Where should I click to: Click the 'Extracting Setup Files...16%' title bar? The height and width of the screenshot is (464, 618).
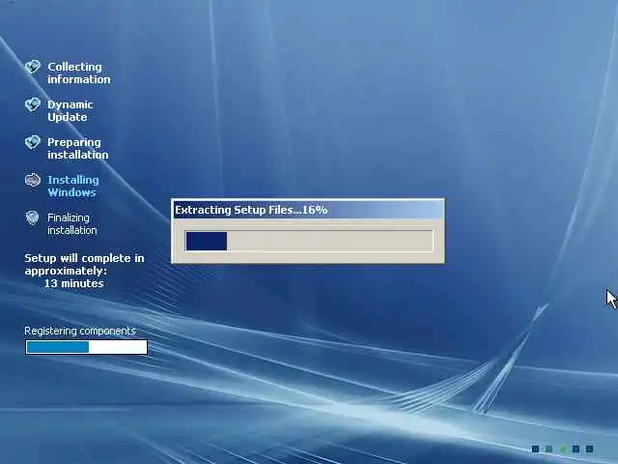click(309, 210)
